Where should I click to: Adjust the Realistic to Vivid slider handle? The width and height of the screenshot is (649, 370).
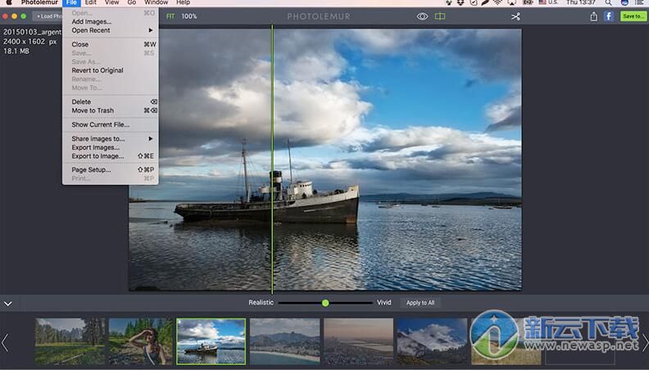click(325, 303)
